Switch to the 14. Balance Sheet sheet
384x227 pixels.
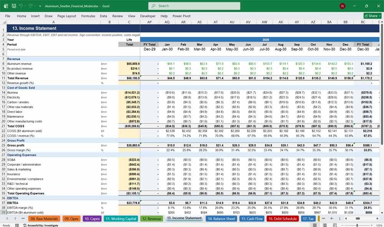tap(222, 219)
